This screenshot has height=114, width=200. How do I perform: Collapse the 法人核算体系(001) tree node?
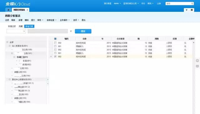(10, 46)
